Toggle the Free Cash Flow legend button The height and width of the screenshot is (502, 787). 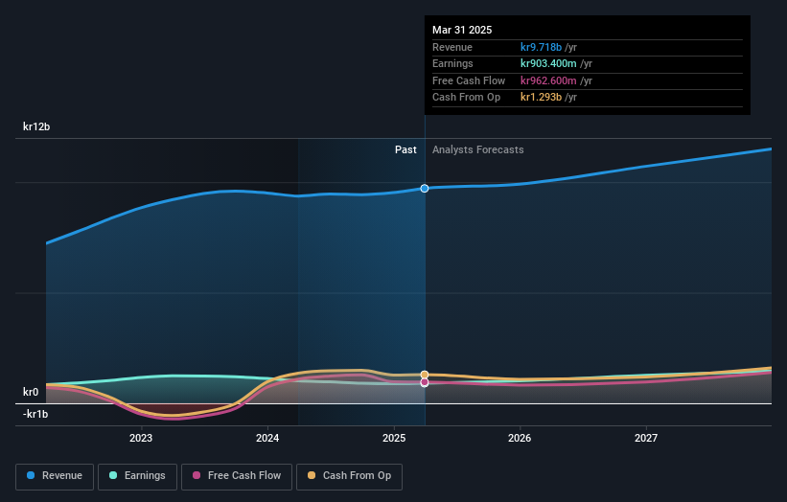tap(237, 476)
